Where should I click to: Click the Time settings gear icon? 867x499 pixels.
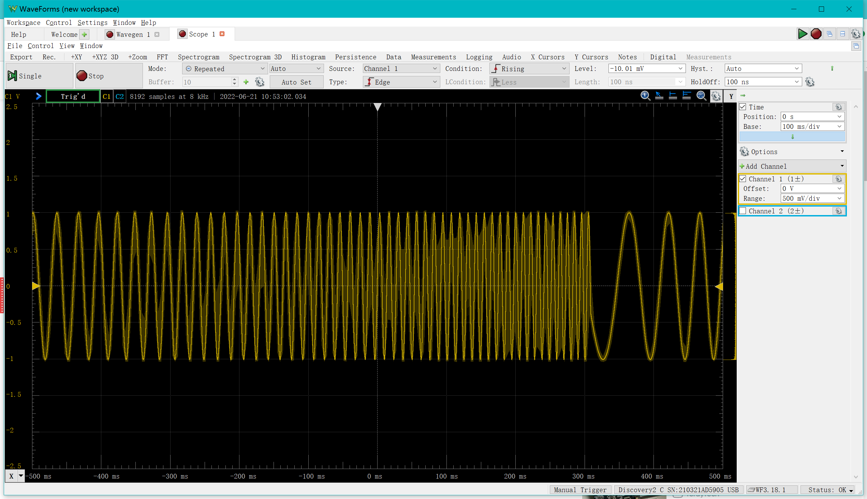(839, 107)
